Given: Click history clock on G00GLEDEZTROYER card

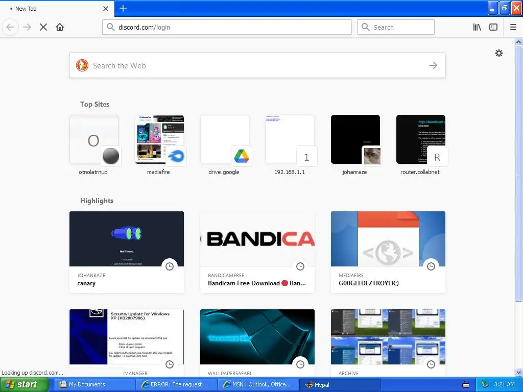Looking at the screenshot, I should 431,266.
